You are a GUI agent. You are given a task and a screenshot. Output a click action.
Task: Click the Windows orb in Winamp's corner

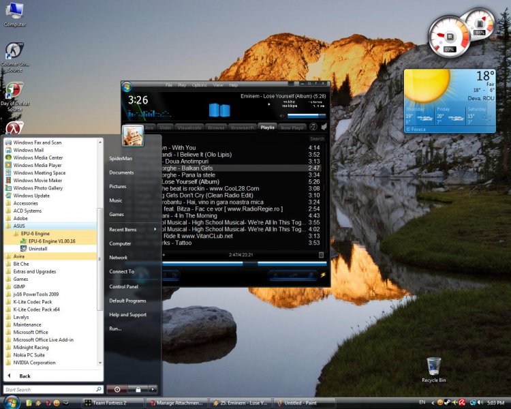click(127, 87)
